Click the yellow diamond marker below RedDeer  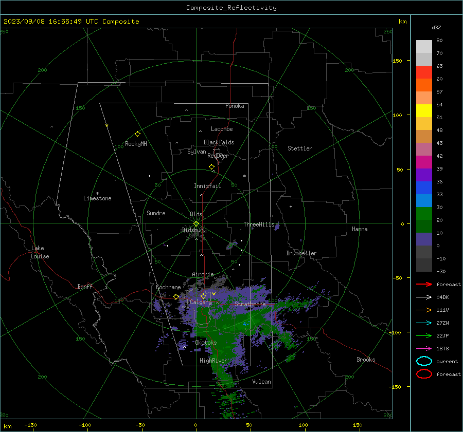click(x=212, y=167)
